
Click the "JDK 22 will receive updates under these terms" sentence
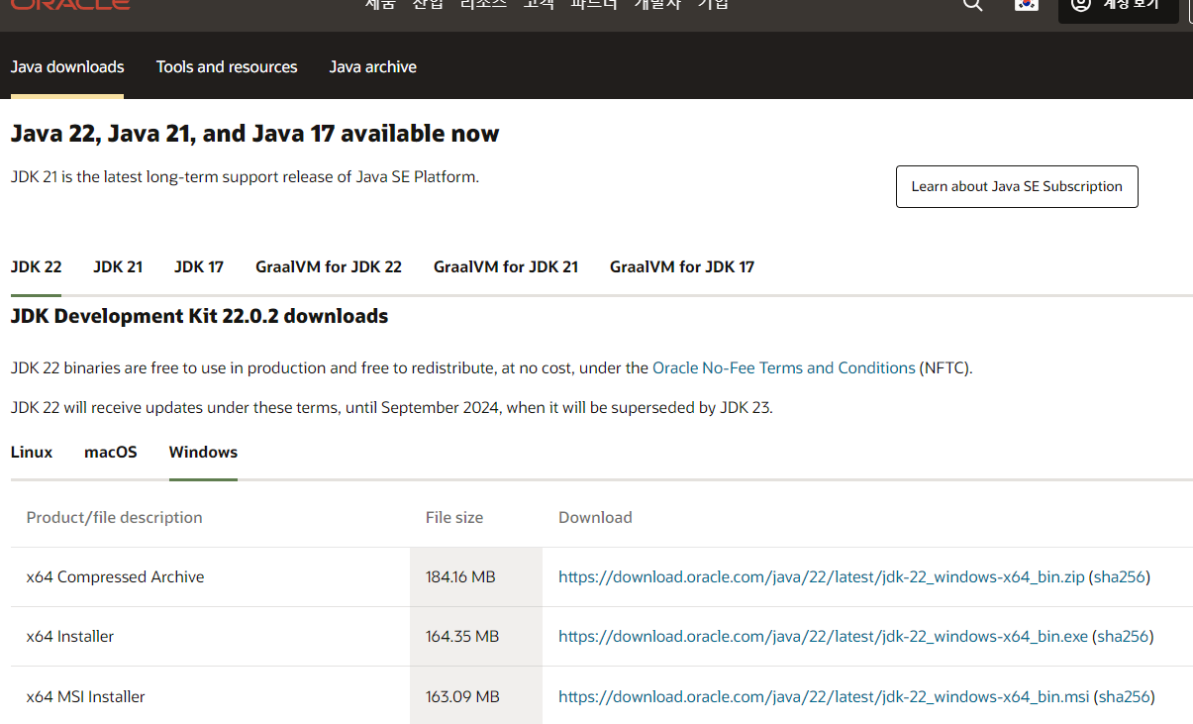pyautogui.click(x=392, y=408)
